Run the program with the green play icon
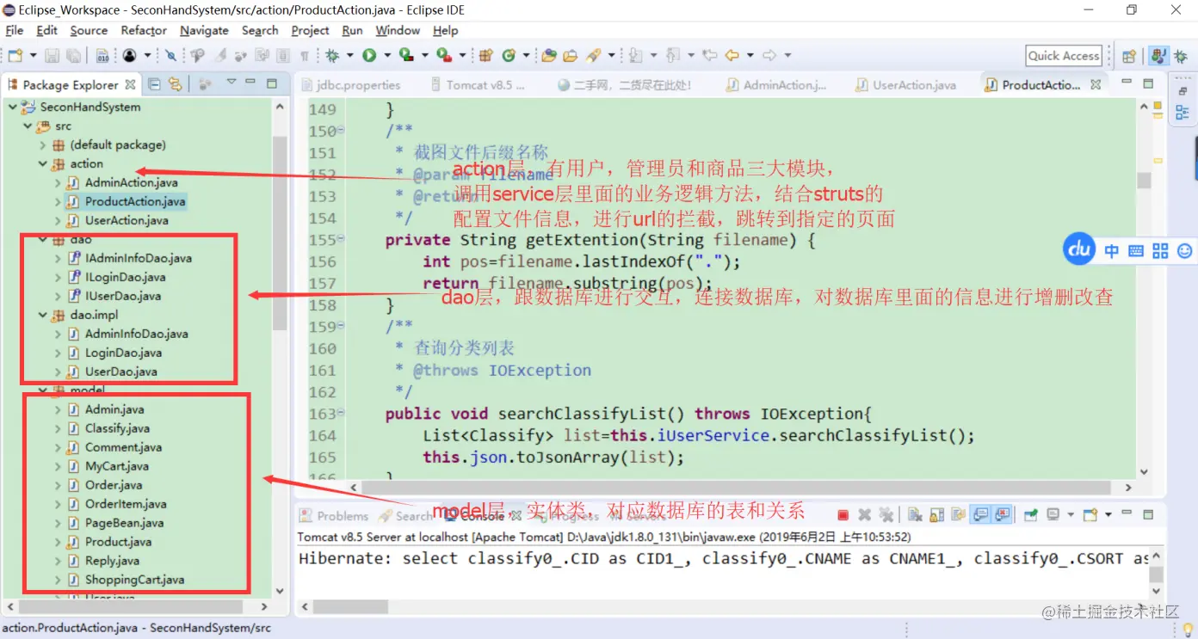Image resolution: width=1198 pixels, height=639 pixels. coord(369,55)
